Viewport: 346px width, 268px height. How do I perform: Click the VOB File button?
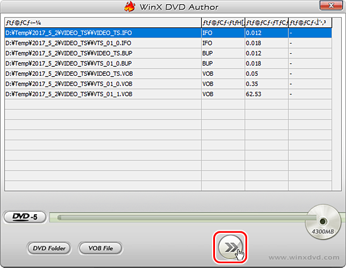[101, 248]
